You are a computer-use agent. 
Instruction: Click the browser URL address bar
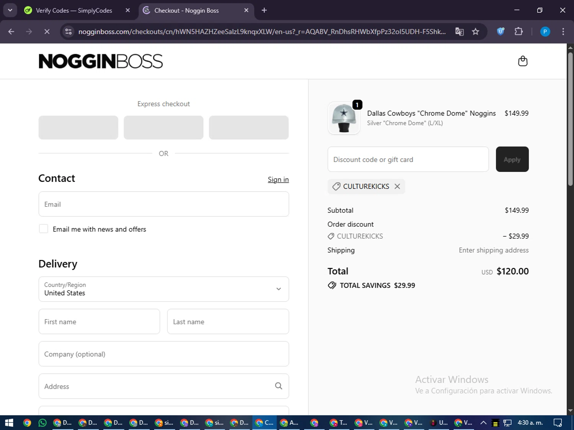click(262, 32)
